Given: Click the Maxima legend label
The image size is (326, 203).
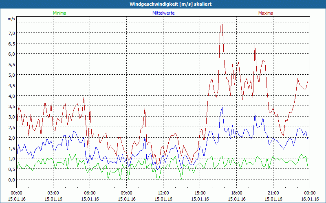Looking at the screenshot, I should [266, 13].
